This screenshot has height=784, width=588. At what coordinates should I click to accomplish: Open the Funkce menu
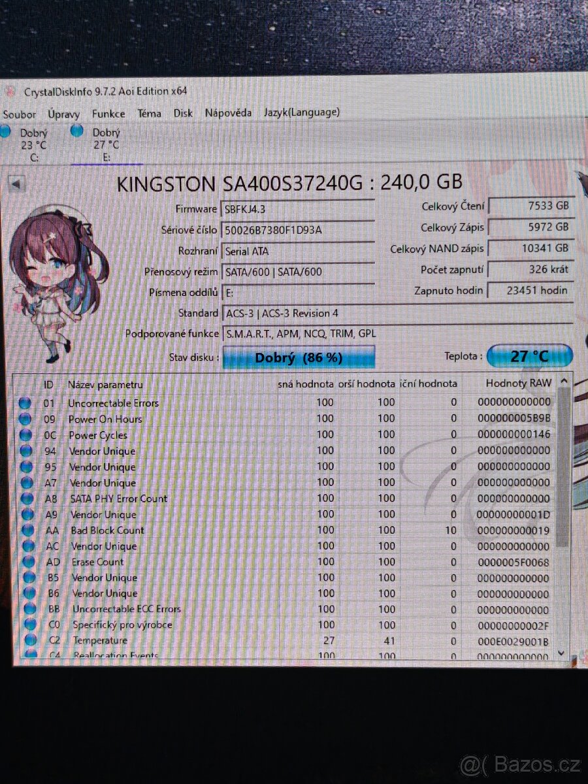(108, 114)
